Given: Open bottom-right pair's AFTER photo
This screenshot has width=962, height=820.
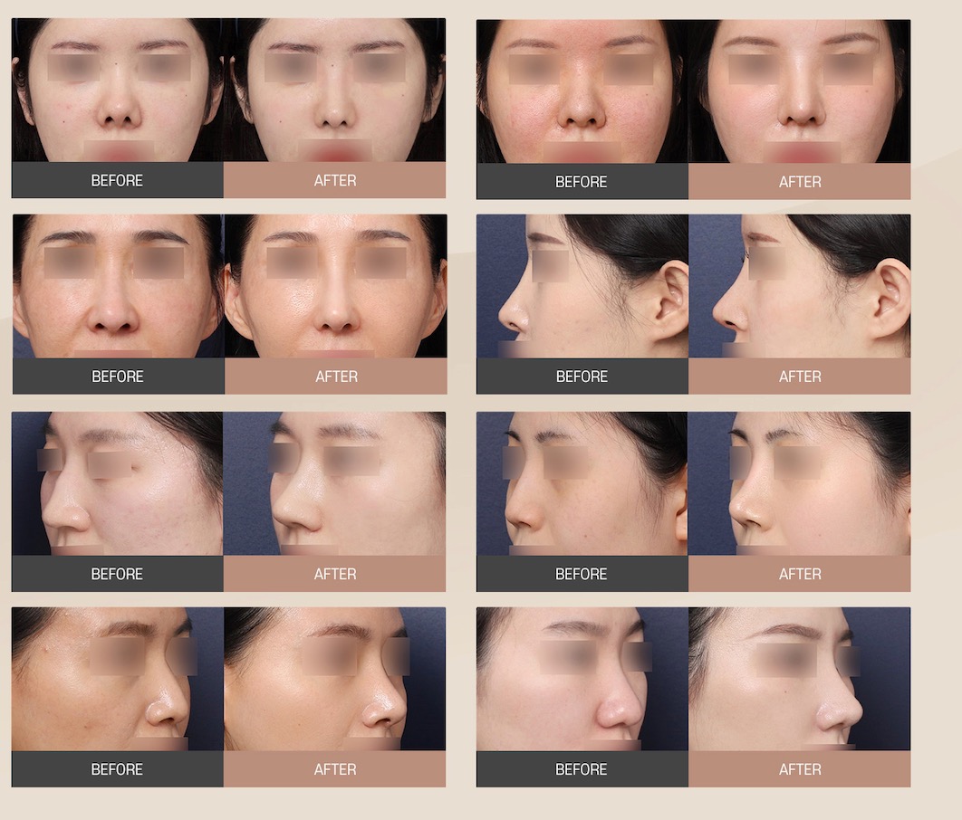Looking at the screenshot, I should tap(800, 679).
